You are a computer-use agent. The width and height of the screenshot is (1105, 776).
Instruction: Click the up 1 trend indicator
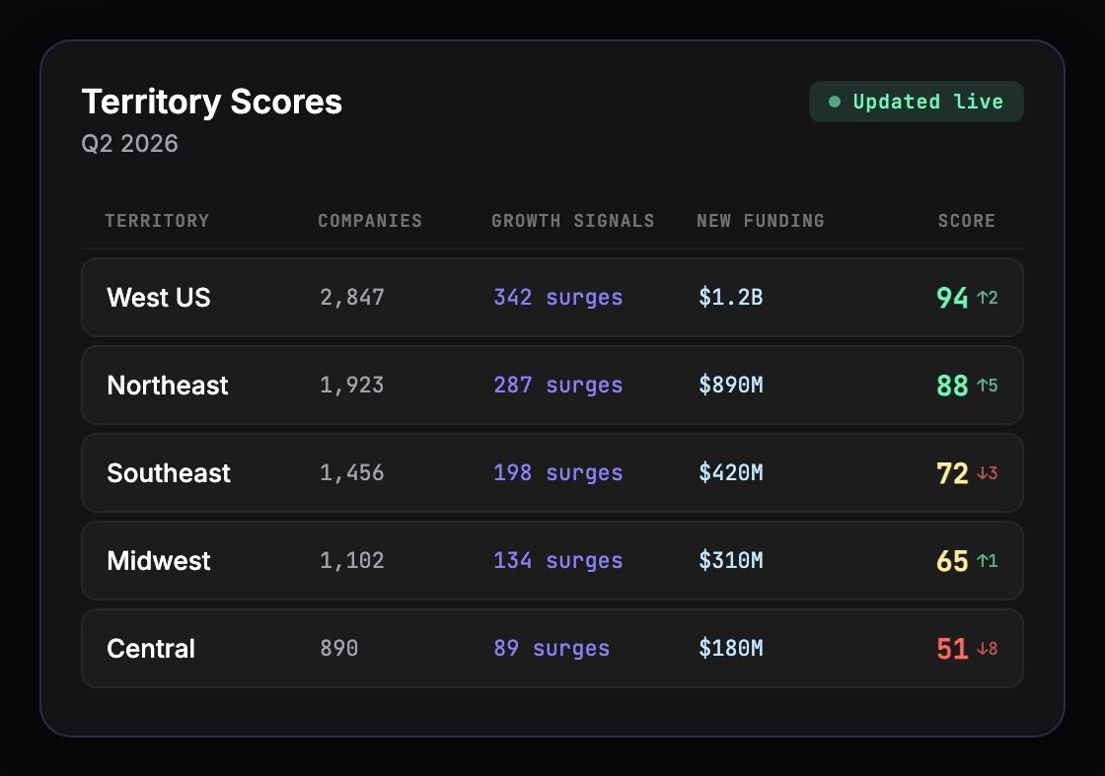click(988, 561)
